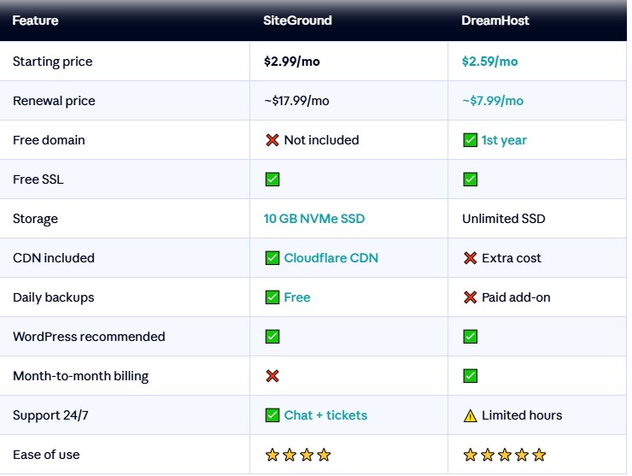The height and width of the screenshot is (476, 632).
Task: Click SiteGround's four-star Ease of use rating
Action: pos(298,455)
